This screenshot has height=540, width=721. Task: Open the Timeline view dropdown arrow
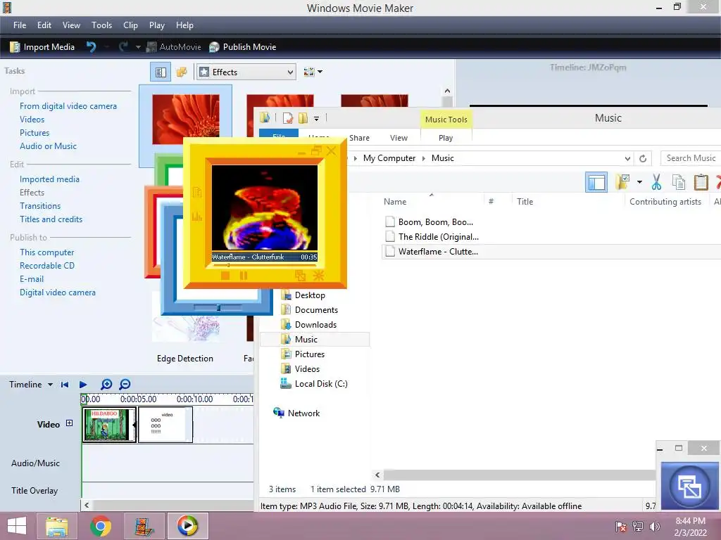coord(50,385)
